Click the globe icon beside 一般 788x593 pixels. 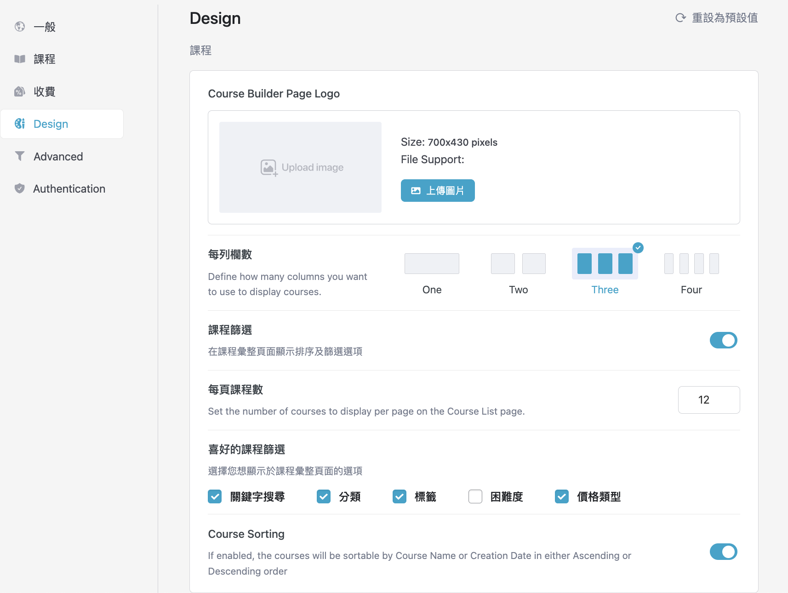coord(20,27)
